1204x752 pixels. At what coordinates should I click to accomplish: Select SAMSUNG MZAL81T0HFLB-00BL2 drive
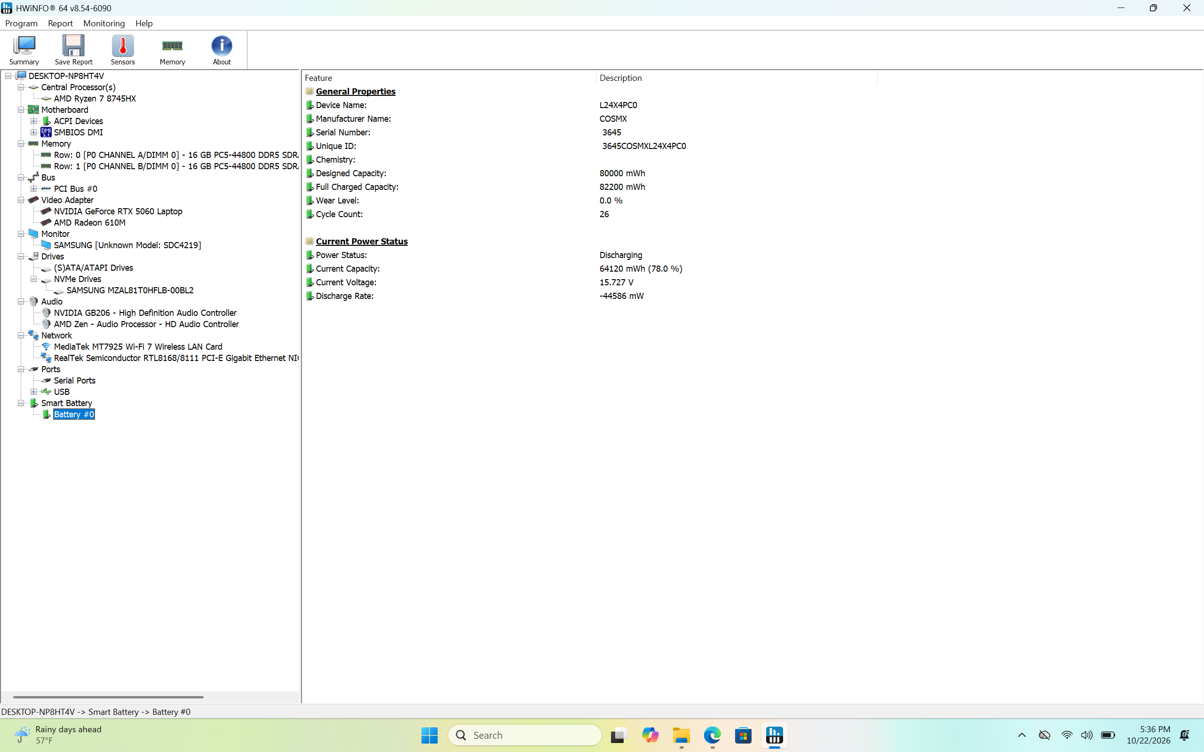[130, 290]
